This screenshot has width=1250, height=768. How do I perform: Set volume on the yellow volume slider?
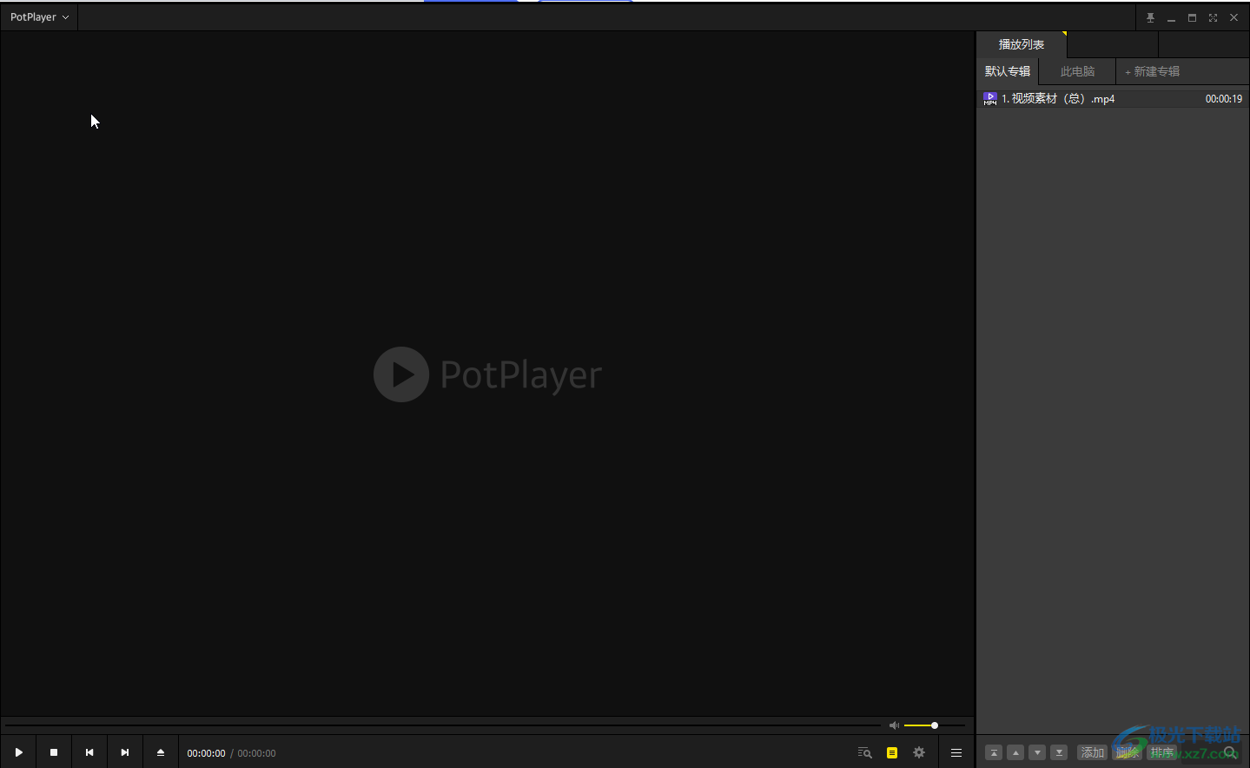[x=934, y=725]
